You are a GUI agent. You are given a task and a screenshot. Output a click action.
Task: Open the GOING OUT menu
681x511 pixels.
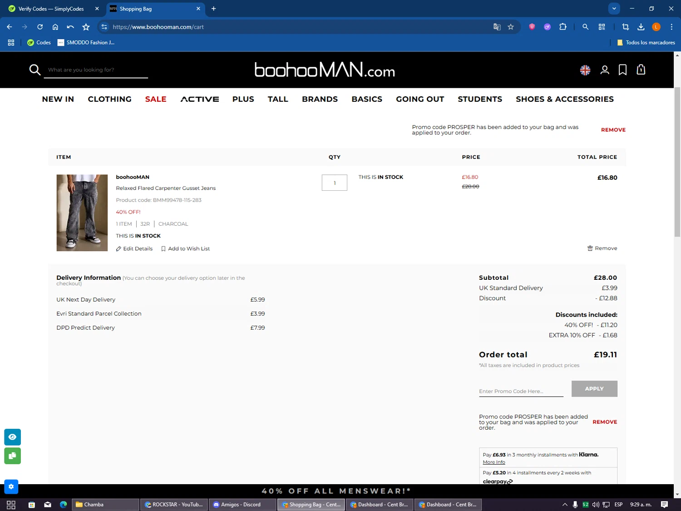click(x=420, y=99)
